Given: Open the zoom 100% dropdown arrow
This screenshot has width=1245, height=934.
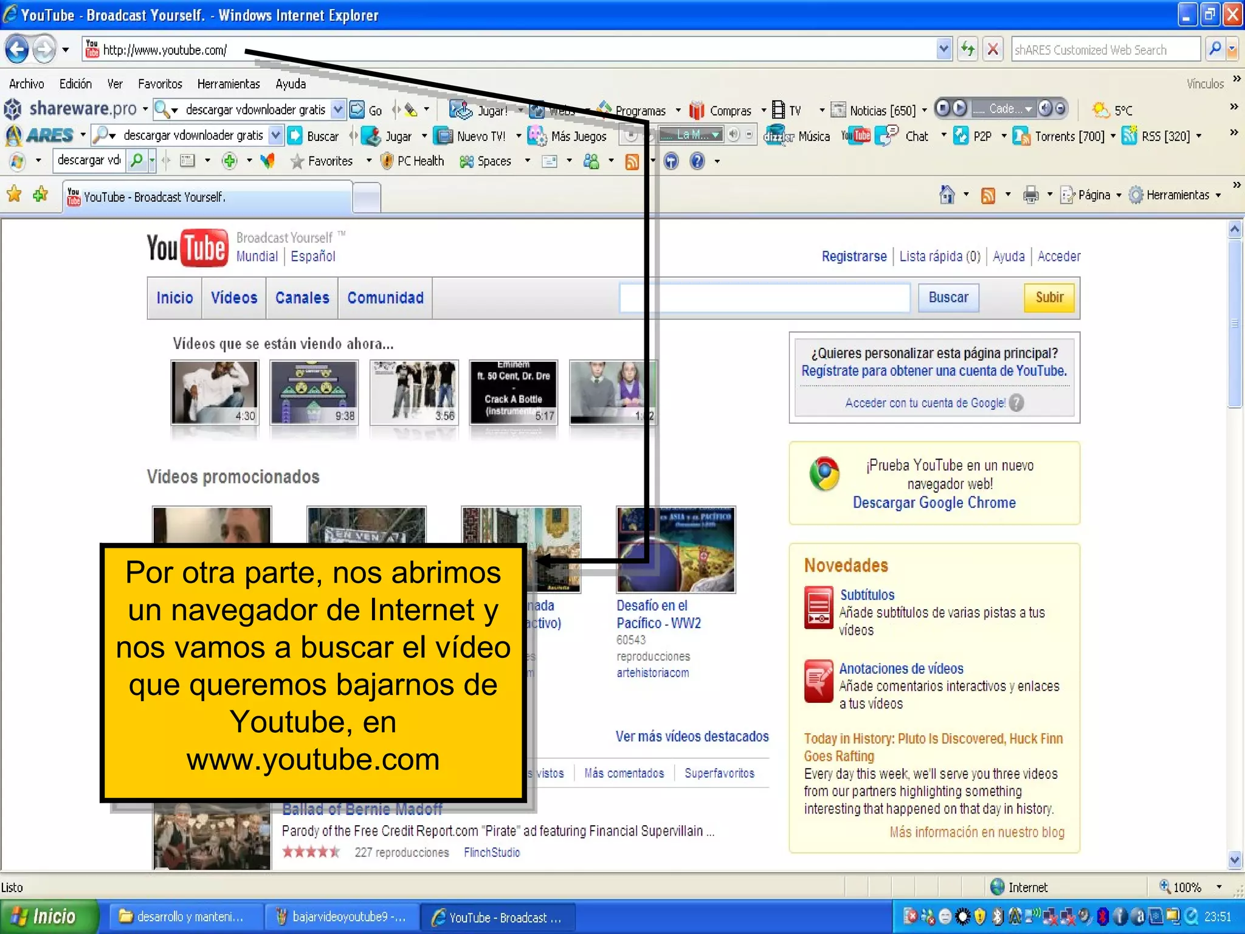Looking at the screenshot, I should (1219, 887).
